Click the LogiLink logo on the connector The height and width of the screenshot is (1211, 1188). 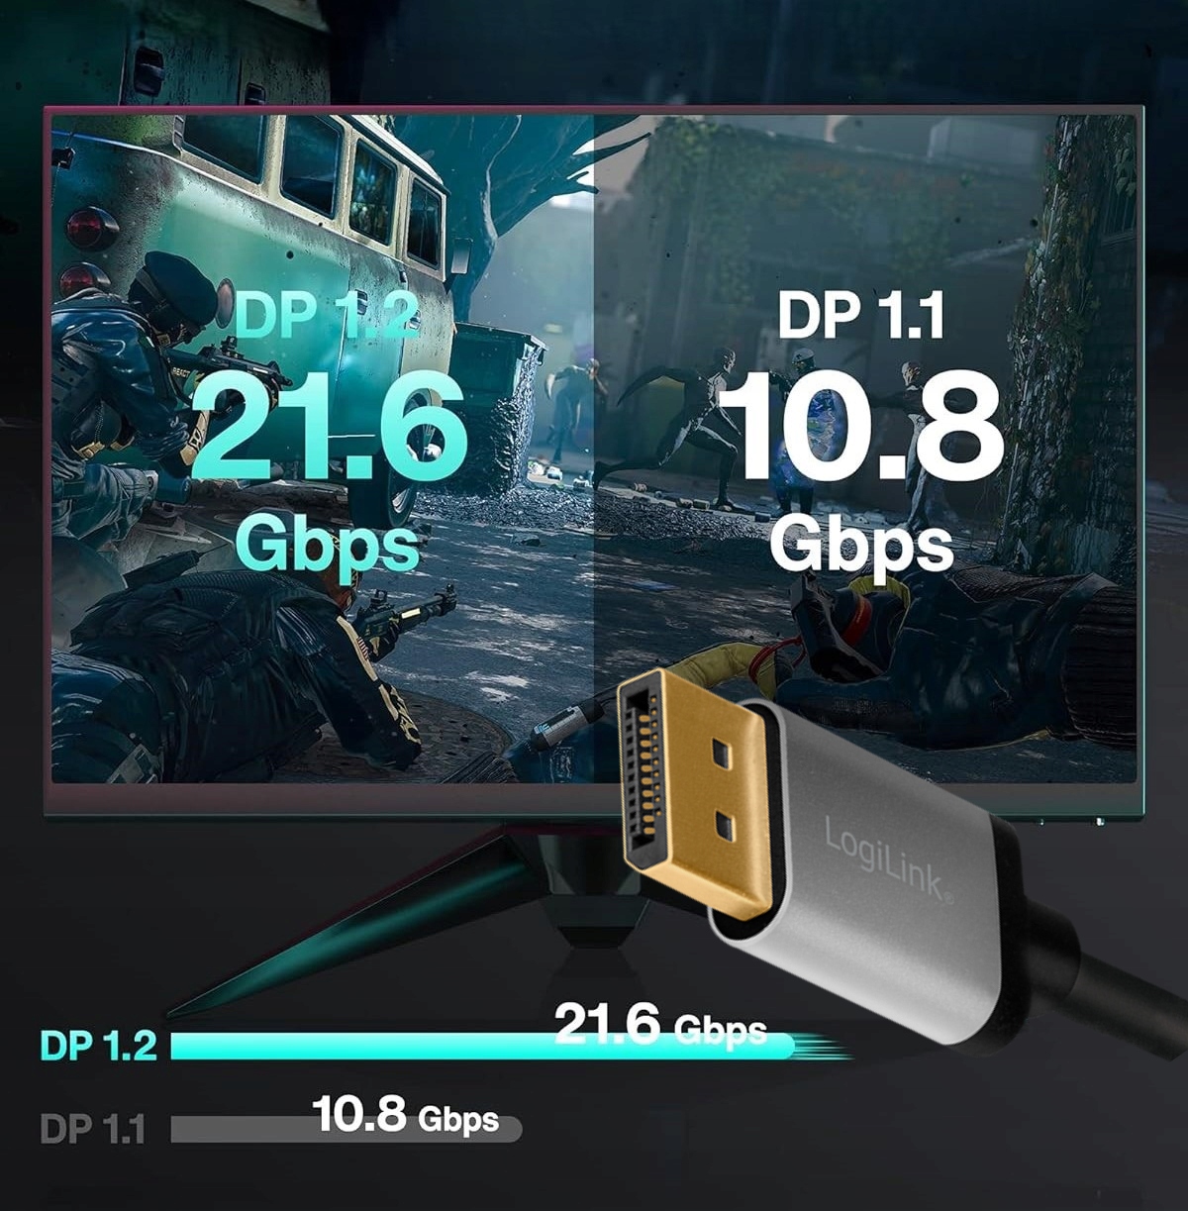click(x=888, y=858)
